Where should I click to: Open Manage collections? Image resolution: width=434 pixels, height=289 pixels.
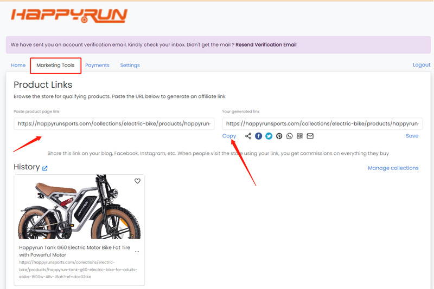point(393,168)
